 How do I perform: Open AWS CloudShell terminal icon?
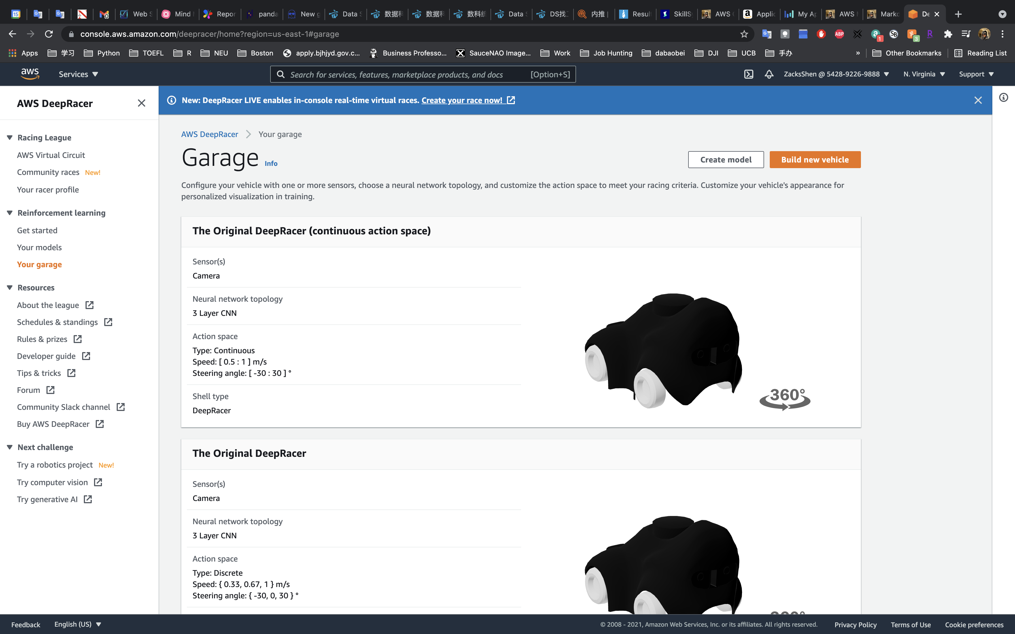749,74
